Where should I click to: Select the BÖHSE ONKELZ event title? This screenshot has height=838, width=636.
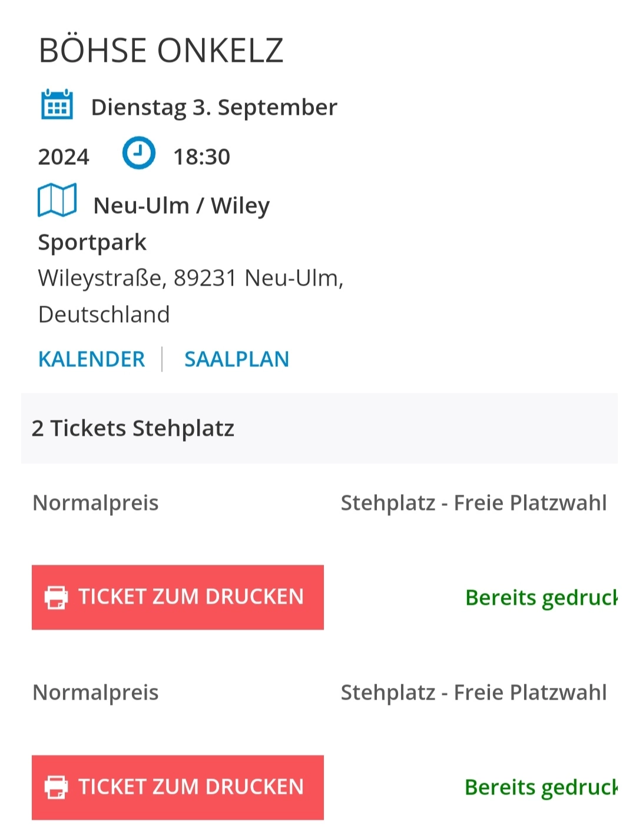click(x=161, y=50)
